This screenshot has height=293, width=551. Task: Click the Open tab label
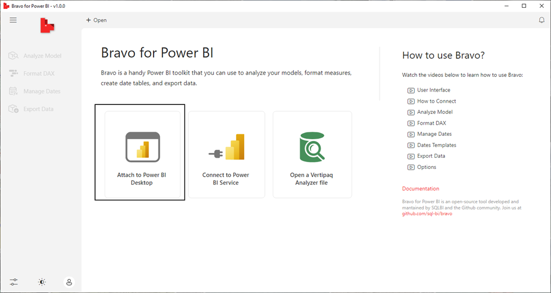(100, 20)
